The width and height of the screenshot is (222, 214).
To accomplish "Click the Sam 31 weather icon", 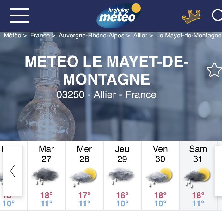I will [197, 178].
